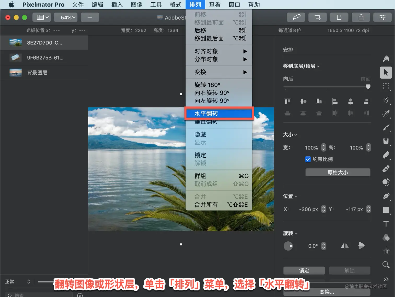The width and height of the screenshot is (395, 297).
Task: Click the Crop icon in the top toolbar
Action: [317, 17]
